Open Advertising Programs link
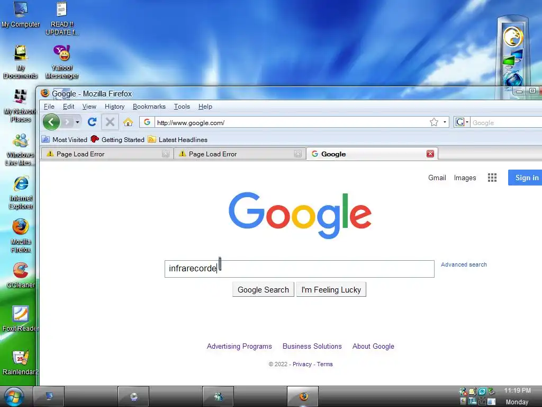 239,346
